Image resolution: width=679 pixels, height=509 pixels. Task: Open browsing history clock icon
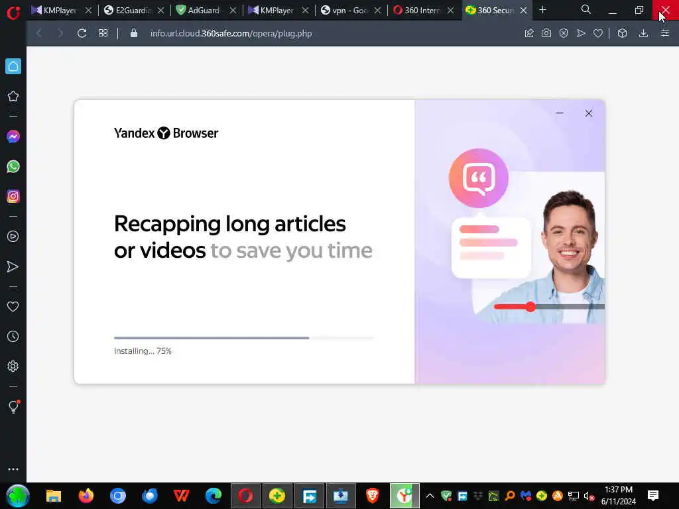click(x=13, y=336)
